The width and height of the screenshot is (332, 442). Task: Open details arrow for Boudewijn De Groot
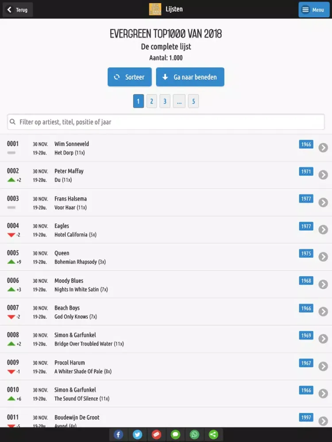tap(323, 421)
